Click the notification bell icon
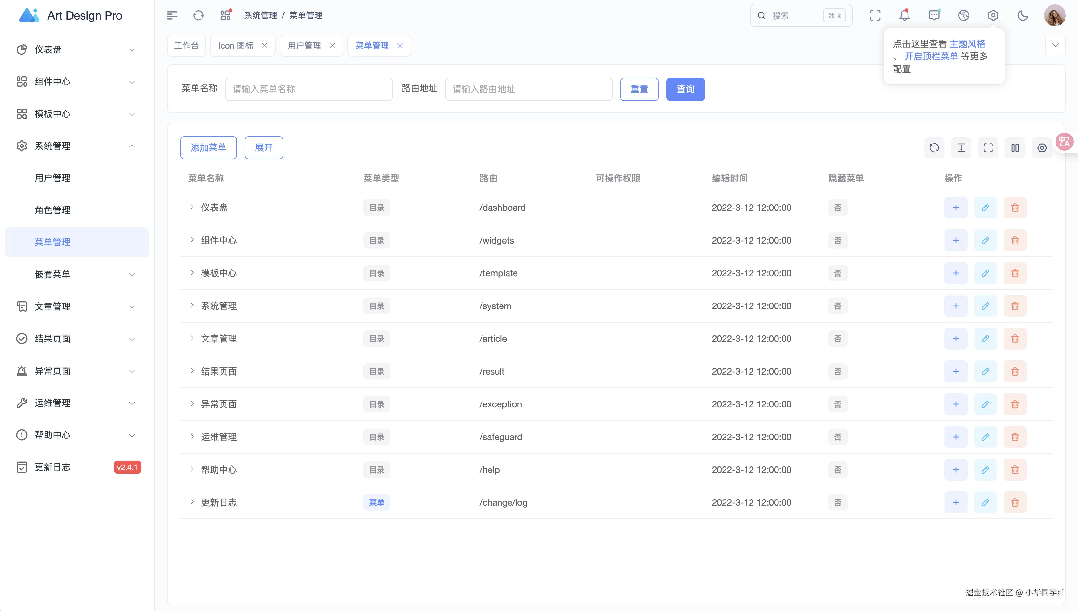This screenshot has width=1078, height=611. tap(904, 15)
